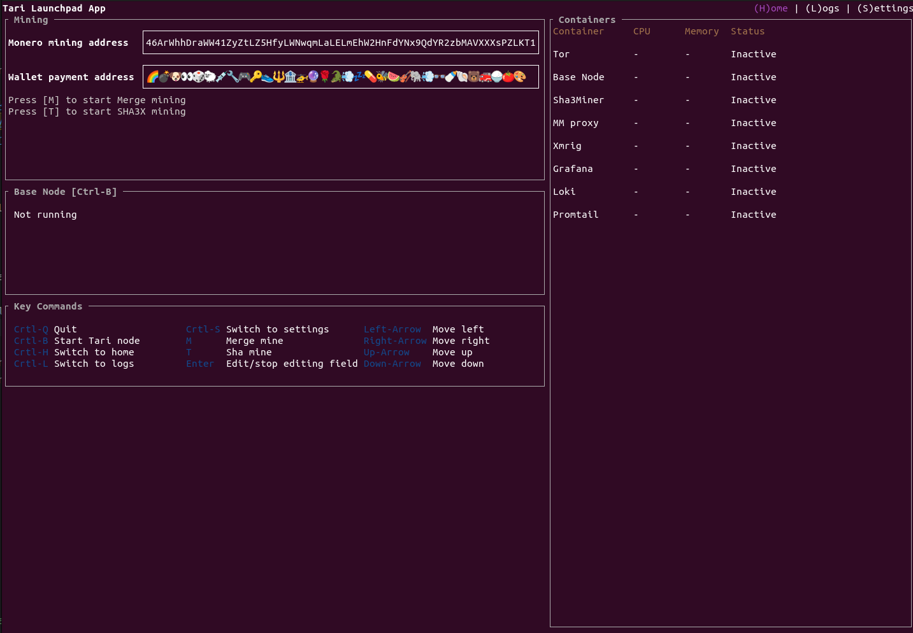Focus the Wallet payment address emoji field

[x=341, y=77]
